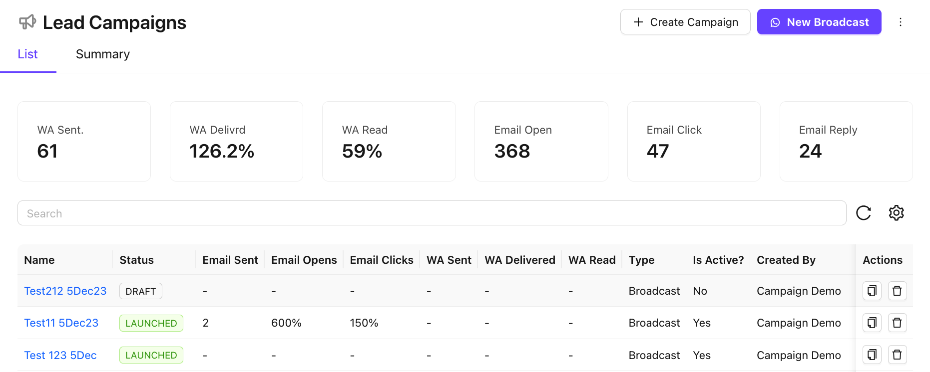The height and width of the screenshot is (372, 930).
Task: Switch to the Summary tab
Action: 103,54
